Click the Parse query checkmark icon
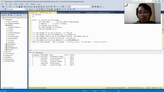 [x=37, y=9]
